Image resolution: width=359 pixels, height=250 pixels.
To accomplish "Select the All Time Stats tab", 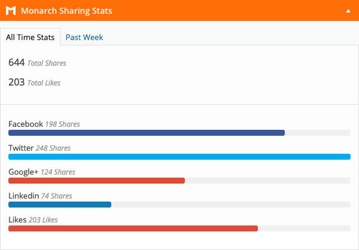I will point(31,37).
